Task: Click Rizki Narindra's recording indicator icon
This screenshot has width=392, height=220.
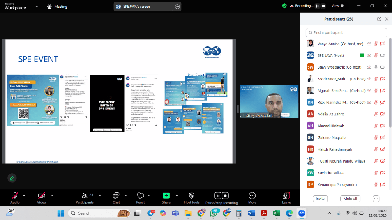Action: tap(369, 102)
